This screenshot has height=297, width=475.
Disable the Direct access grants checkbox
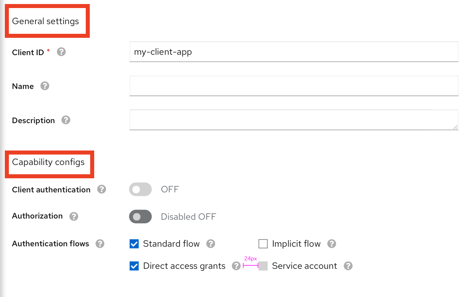134,266
